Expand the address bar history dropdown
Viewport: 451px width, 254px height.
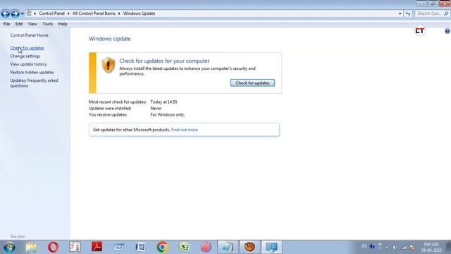click(400, 13)
